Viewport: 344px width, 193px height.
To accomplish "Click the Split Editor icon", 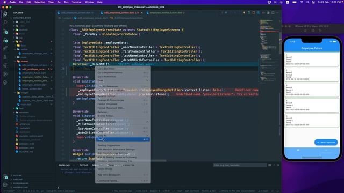I will click(273, 13).
